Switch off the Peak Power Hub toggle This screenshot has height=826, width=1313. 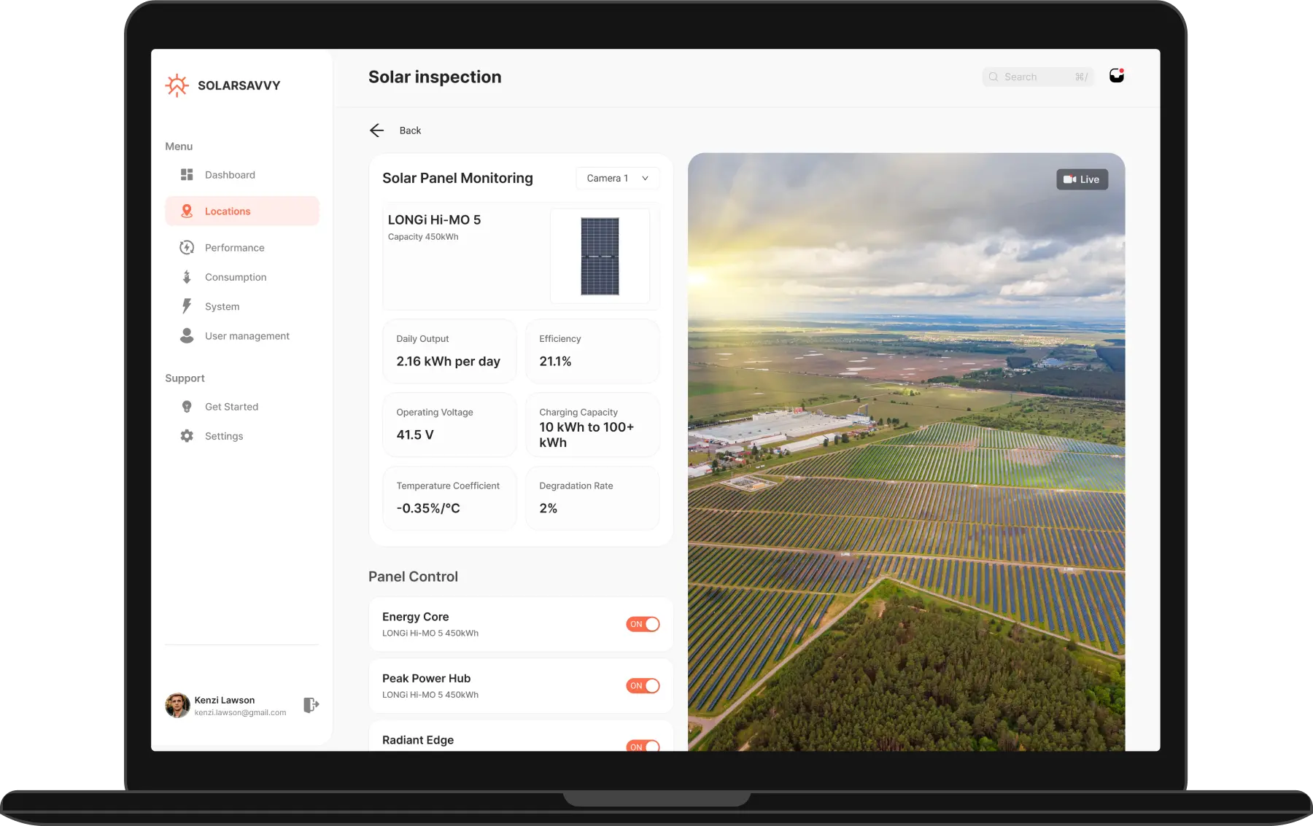tap(643, 686)
